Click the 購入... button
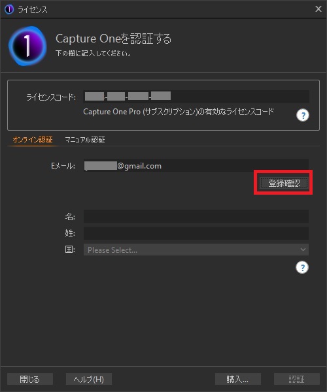Image resolution: width=327 pixels, height=392 pixels. pos(238,379)
